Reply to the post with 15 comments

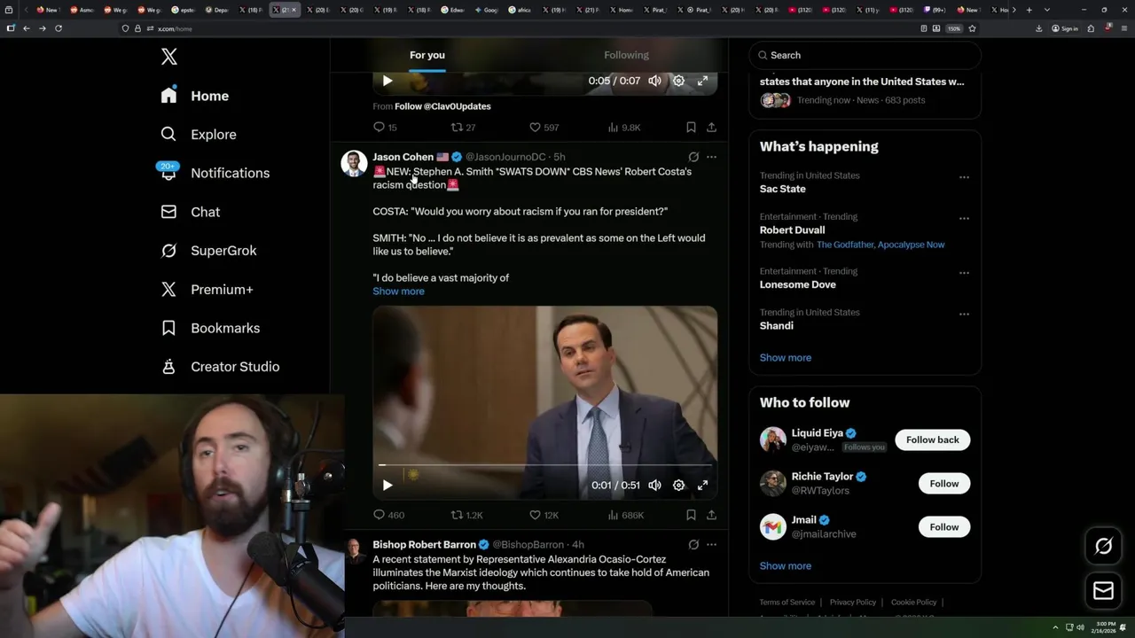pyautogui.click(x=385, y=128)
